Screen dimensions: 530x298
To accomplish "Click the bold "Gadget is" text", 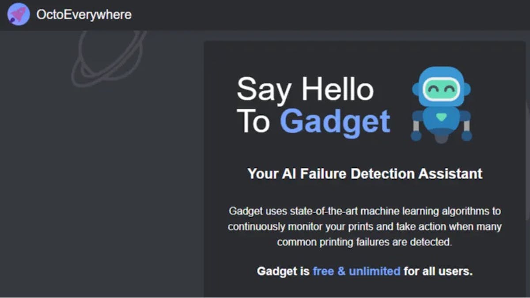I will [283, 271].
